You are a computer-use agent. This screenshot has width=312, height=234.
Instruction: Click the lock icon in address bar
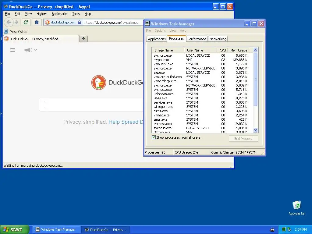tap(80, 22)
